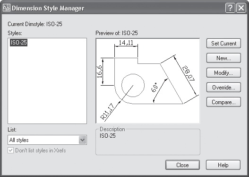Viewport: 249px width, 177px height.
Task: Click the 14,11 dimension in preview
Action: 126,43
